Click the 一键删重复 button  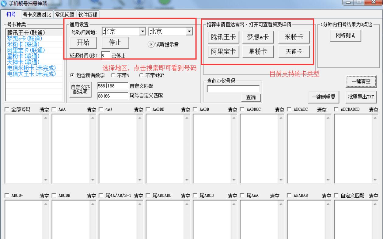323,97
